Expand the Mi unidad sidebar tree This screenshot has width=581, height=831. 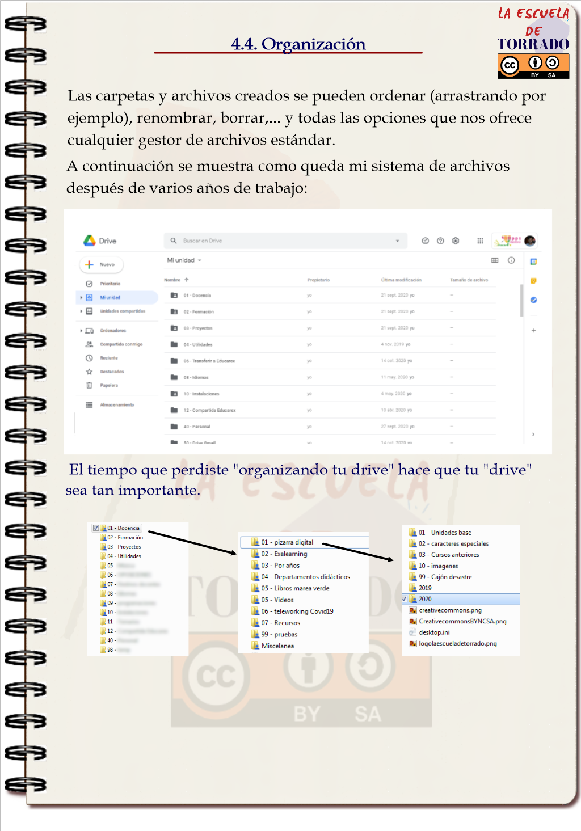82,297
